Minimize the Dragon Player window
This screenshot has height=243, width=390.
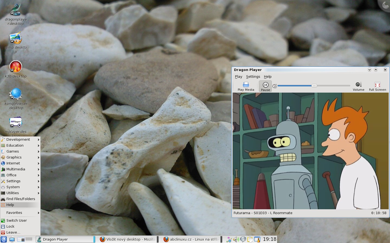pyautogui.click(x=369, y=70)
